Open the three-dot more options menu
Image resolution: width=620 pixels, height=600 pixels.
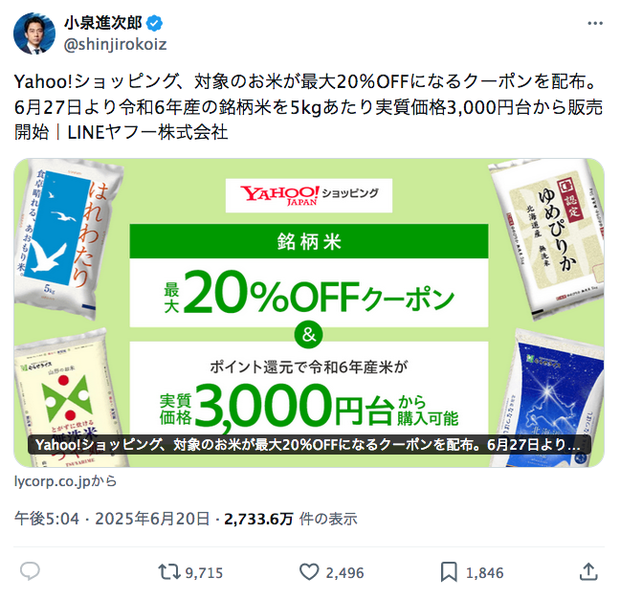595,24
